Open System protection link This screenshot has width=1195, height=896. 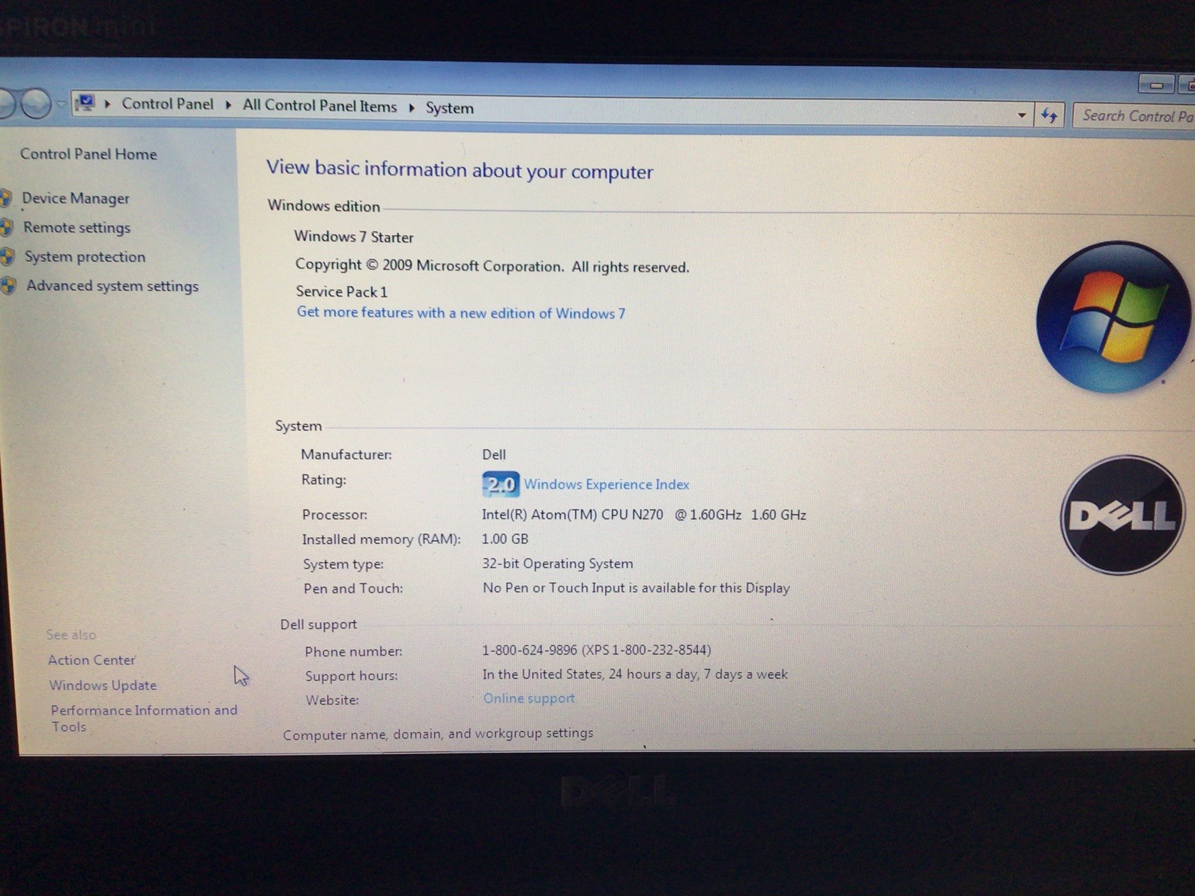coord(85,257)
